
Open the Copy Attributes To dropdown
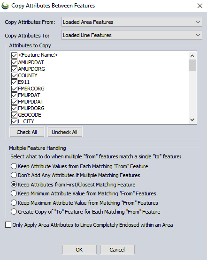coord(132,35)
